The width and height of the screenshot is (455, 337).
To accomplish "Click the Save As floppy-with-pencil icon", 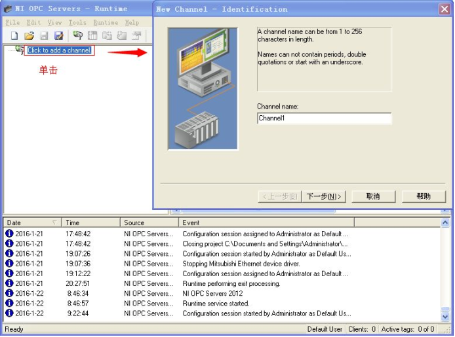I will pyautogui.click(x=59, y=35).
